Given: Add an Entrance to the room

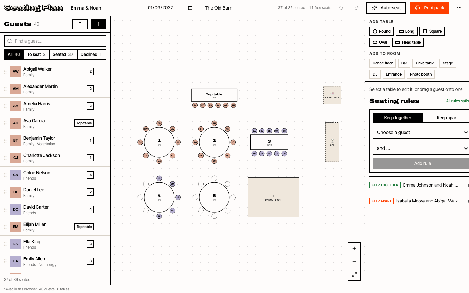Looking at the screenshot, I should 393,74.
